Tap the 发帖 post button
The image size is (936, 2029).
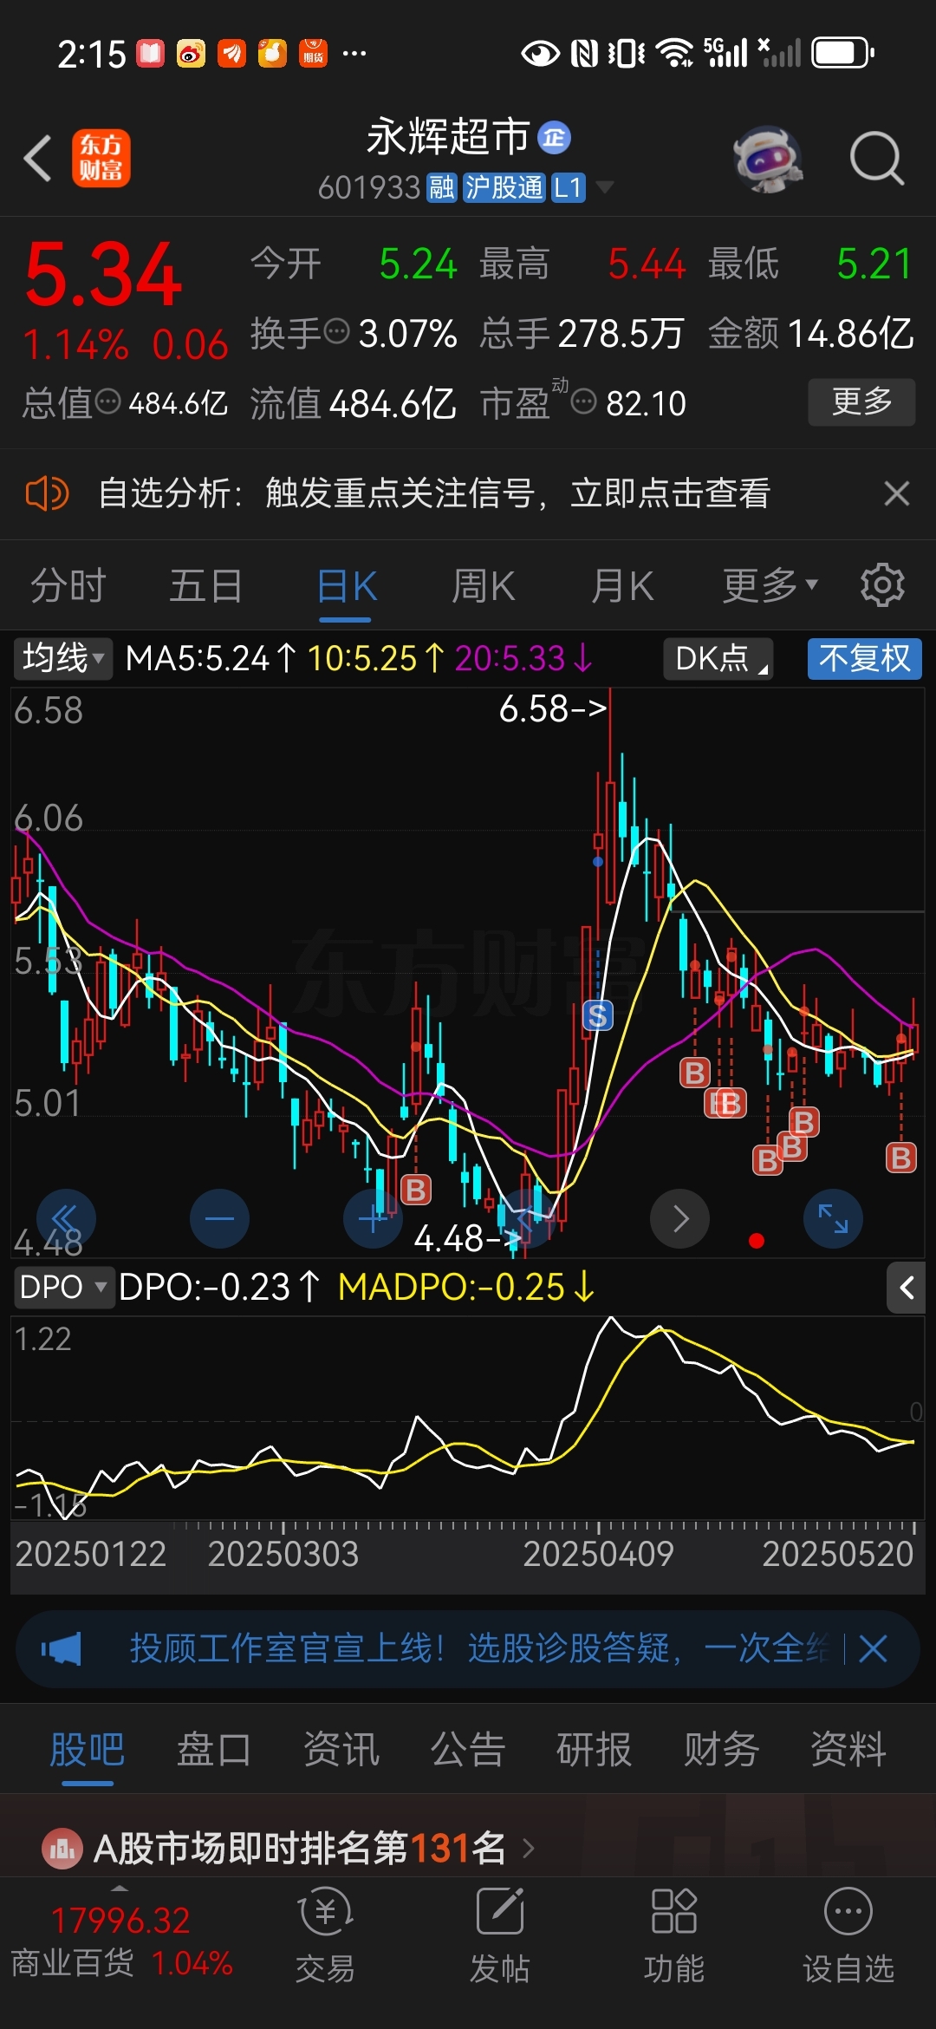pyautogui.click(x=500, y=1936)
